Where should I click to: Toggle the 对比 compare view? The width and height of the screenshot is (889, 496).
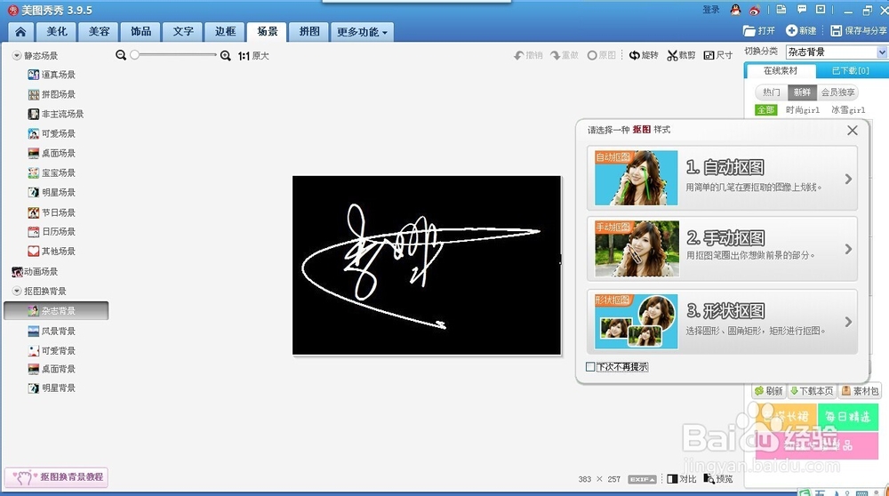pos(682,479)
